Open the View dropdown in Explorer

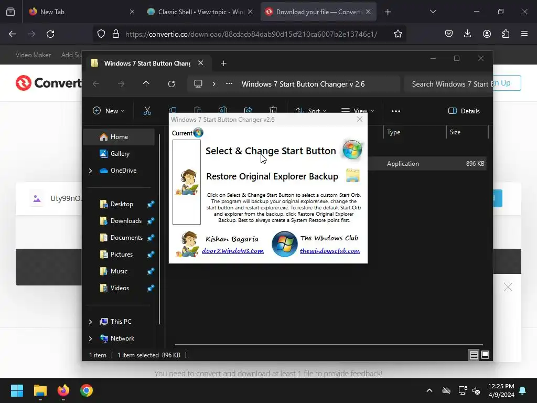pyautogui.click(x=358, y=111)
